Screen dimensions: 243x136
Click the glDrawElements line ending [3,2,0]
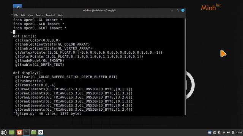[74, 97]
